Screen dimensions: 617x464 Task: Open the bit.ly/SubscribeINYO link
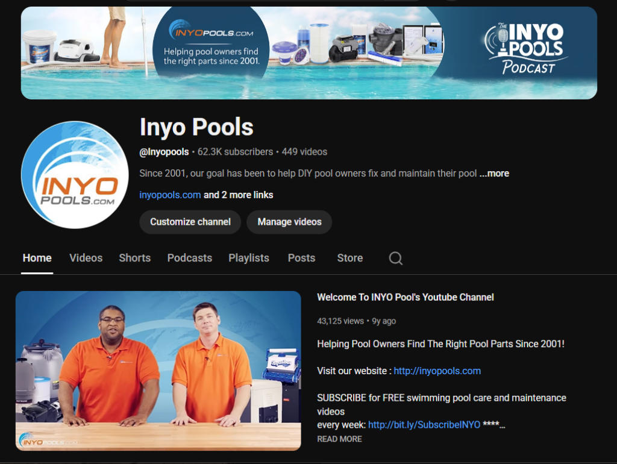pyautogui.click(x=424, y=425)
